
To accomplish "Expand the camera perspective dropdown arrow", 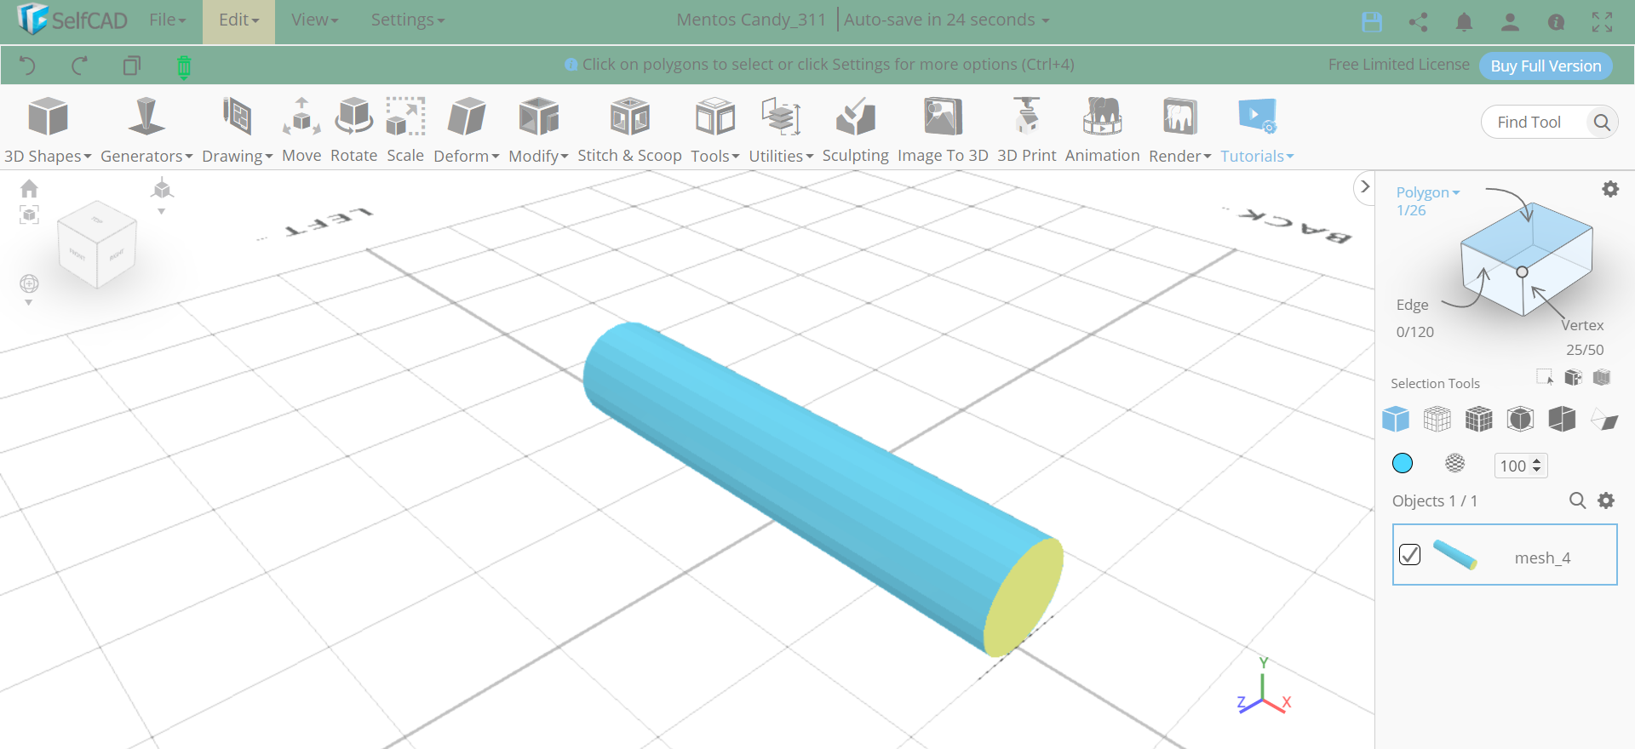I will (161, 211).
